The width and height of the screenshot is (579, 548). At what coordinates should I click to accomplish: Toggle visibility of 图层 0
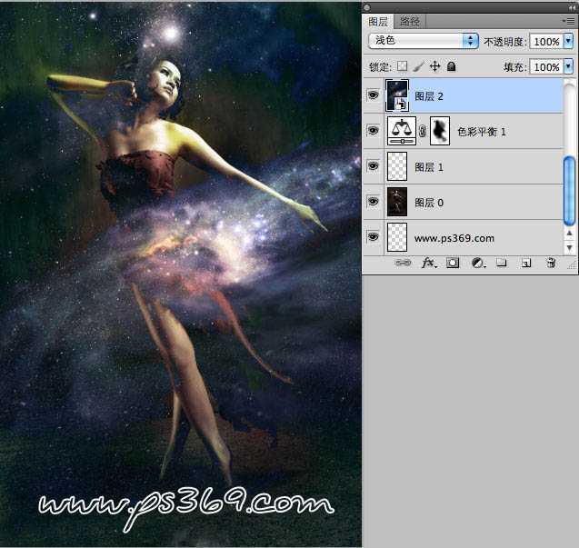pyautogui.click(x=373, y=201)
